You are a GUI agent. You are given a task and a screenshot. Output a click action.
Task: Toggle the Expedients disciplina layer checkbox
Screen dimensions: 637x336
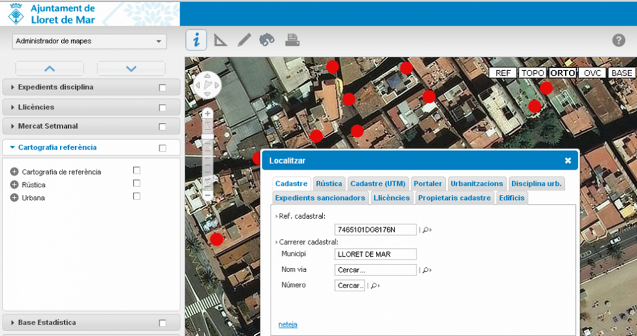(x=162, y=87)
